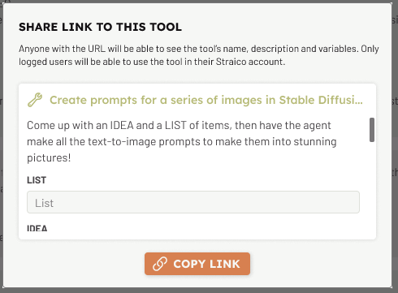Click the dimmed overlay beneath the dialog

(199, 291)
